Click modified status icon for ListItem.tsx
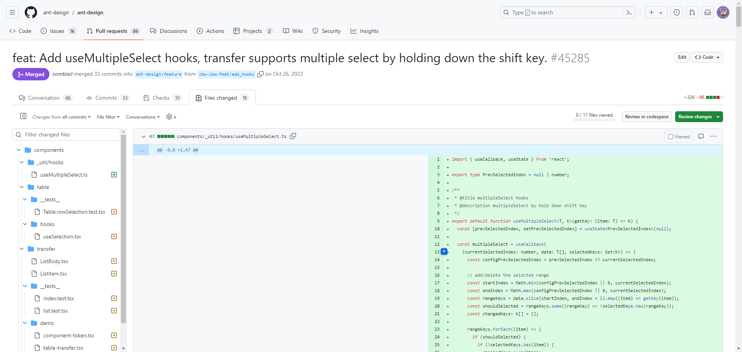742x352 pixels. point(114,274)
